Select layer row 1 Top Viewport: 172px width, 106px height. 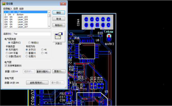click(26, 12)
